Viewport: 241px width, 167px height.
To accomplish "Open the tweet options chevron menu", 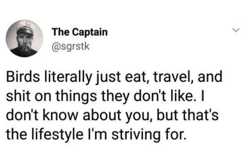I will (x=235, y=30).
